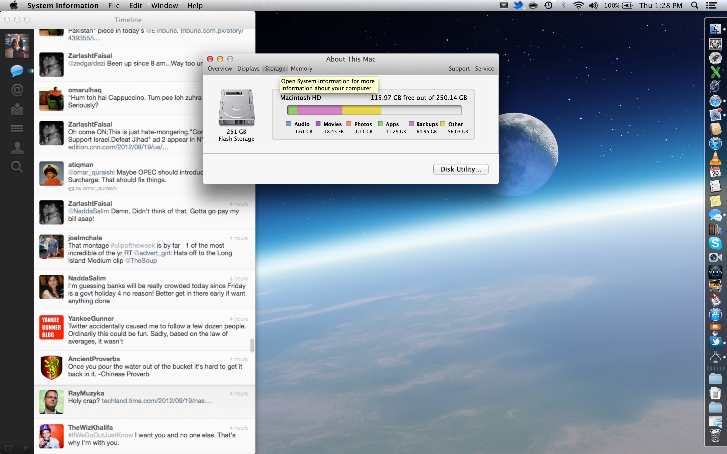Open the Help menu
Image resolution: width=727 pixels, height=454 pixels.
coord(195,5)
